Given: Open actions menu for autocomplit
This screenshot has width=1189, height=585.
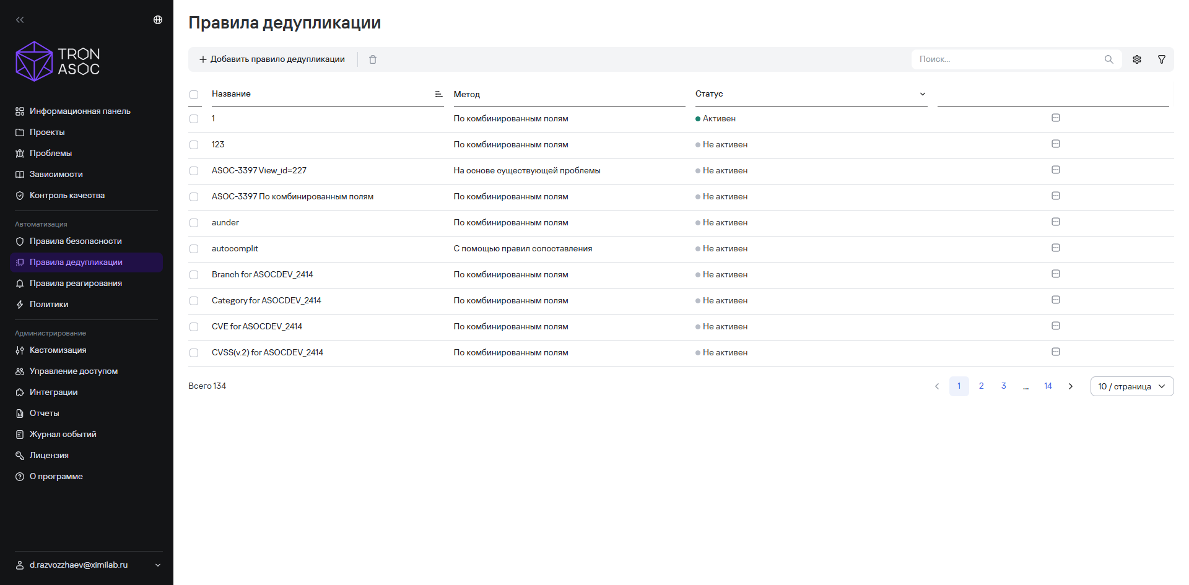Looking at the screenshot, I should [x=1056, y=248].
